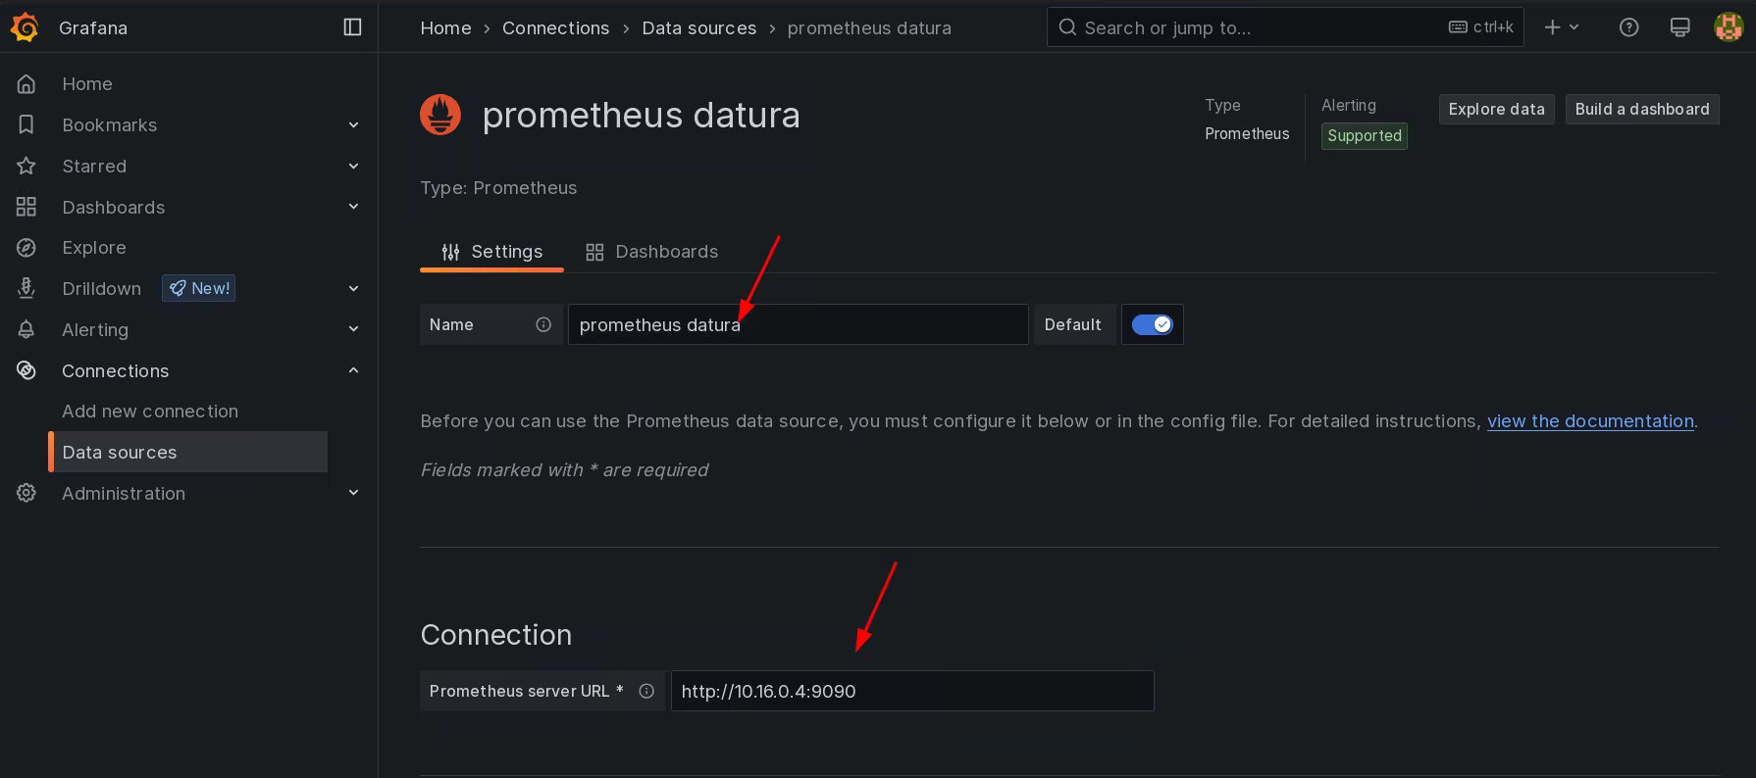Viewport: 1756px width, 778px height.
Task: Click the Explore compass icon in sidebar
Action: point(26,248)
